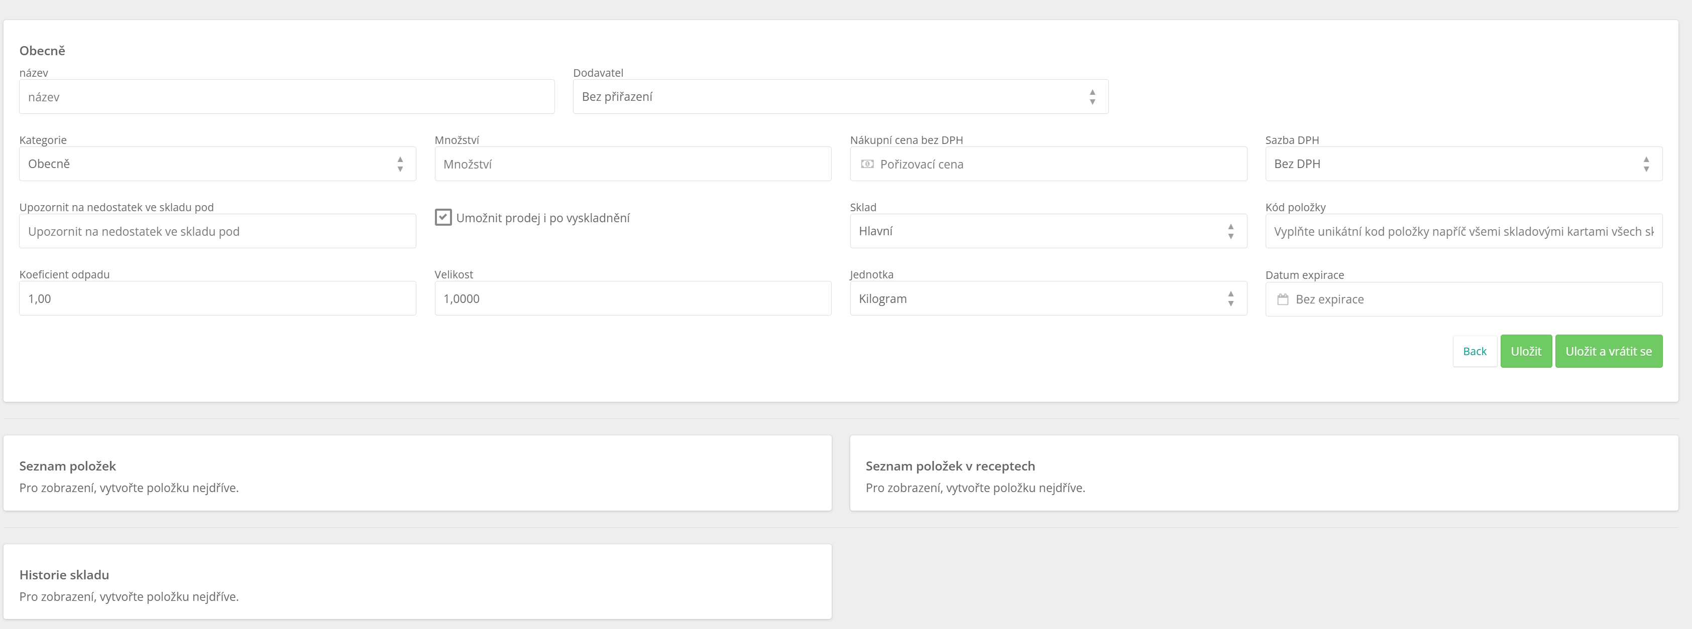This screenshot has width=1692, height=629.
Task: Focus the název input field
Action: [x=287, y=96]
